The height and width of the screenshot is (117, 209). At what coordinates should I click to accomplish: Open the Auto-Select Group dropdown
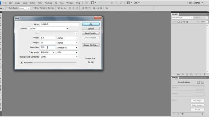[24, 8]
